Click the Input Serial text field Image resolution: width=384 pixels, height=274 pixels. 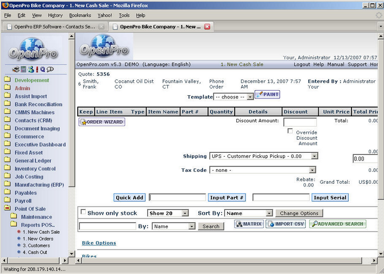(281, 197)
